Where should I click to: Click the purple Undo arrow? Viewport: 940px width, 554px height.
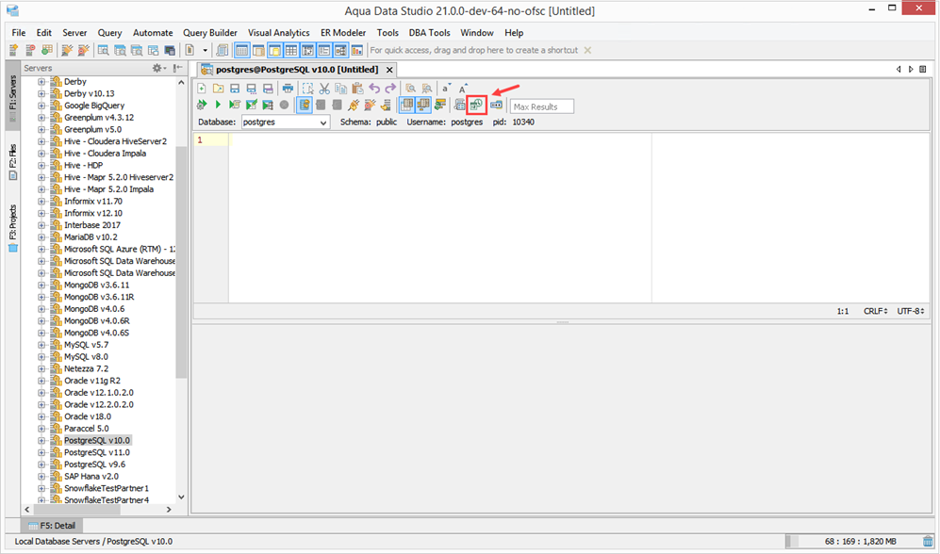click(x=374, y=89)
